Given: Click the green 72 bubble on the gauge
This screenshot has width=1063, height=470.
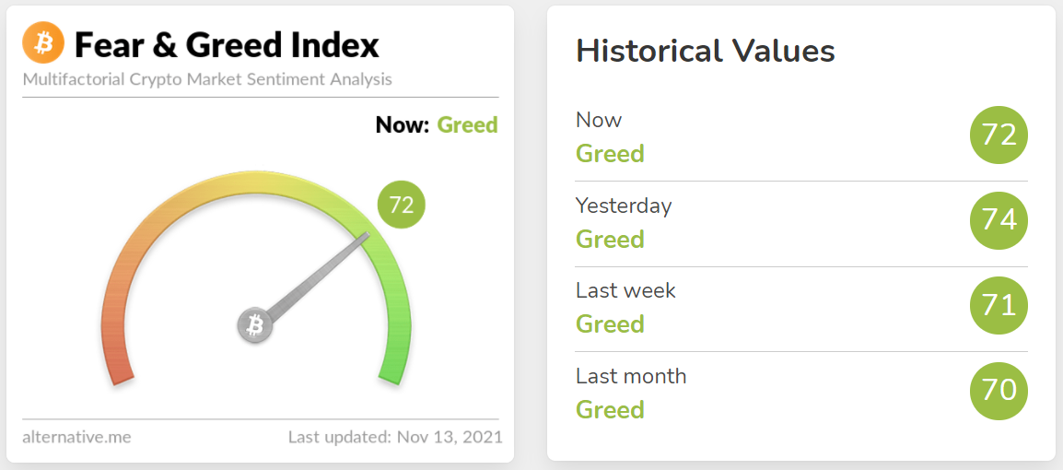Looking at the screenshot, I should point(402,205).
